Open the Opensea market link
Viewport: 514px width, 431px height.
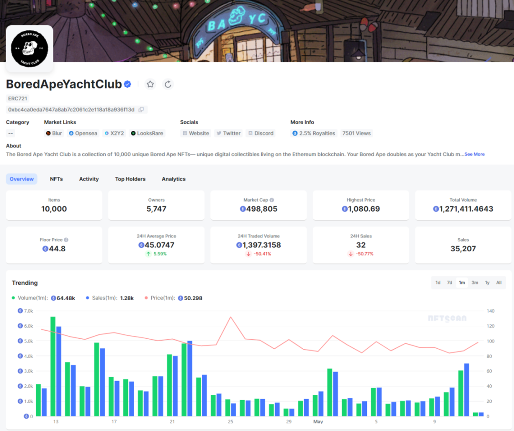tap(83, 133)
